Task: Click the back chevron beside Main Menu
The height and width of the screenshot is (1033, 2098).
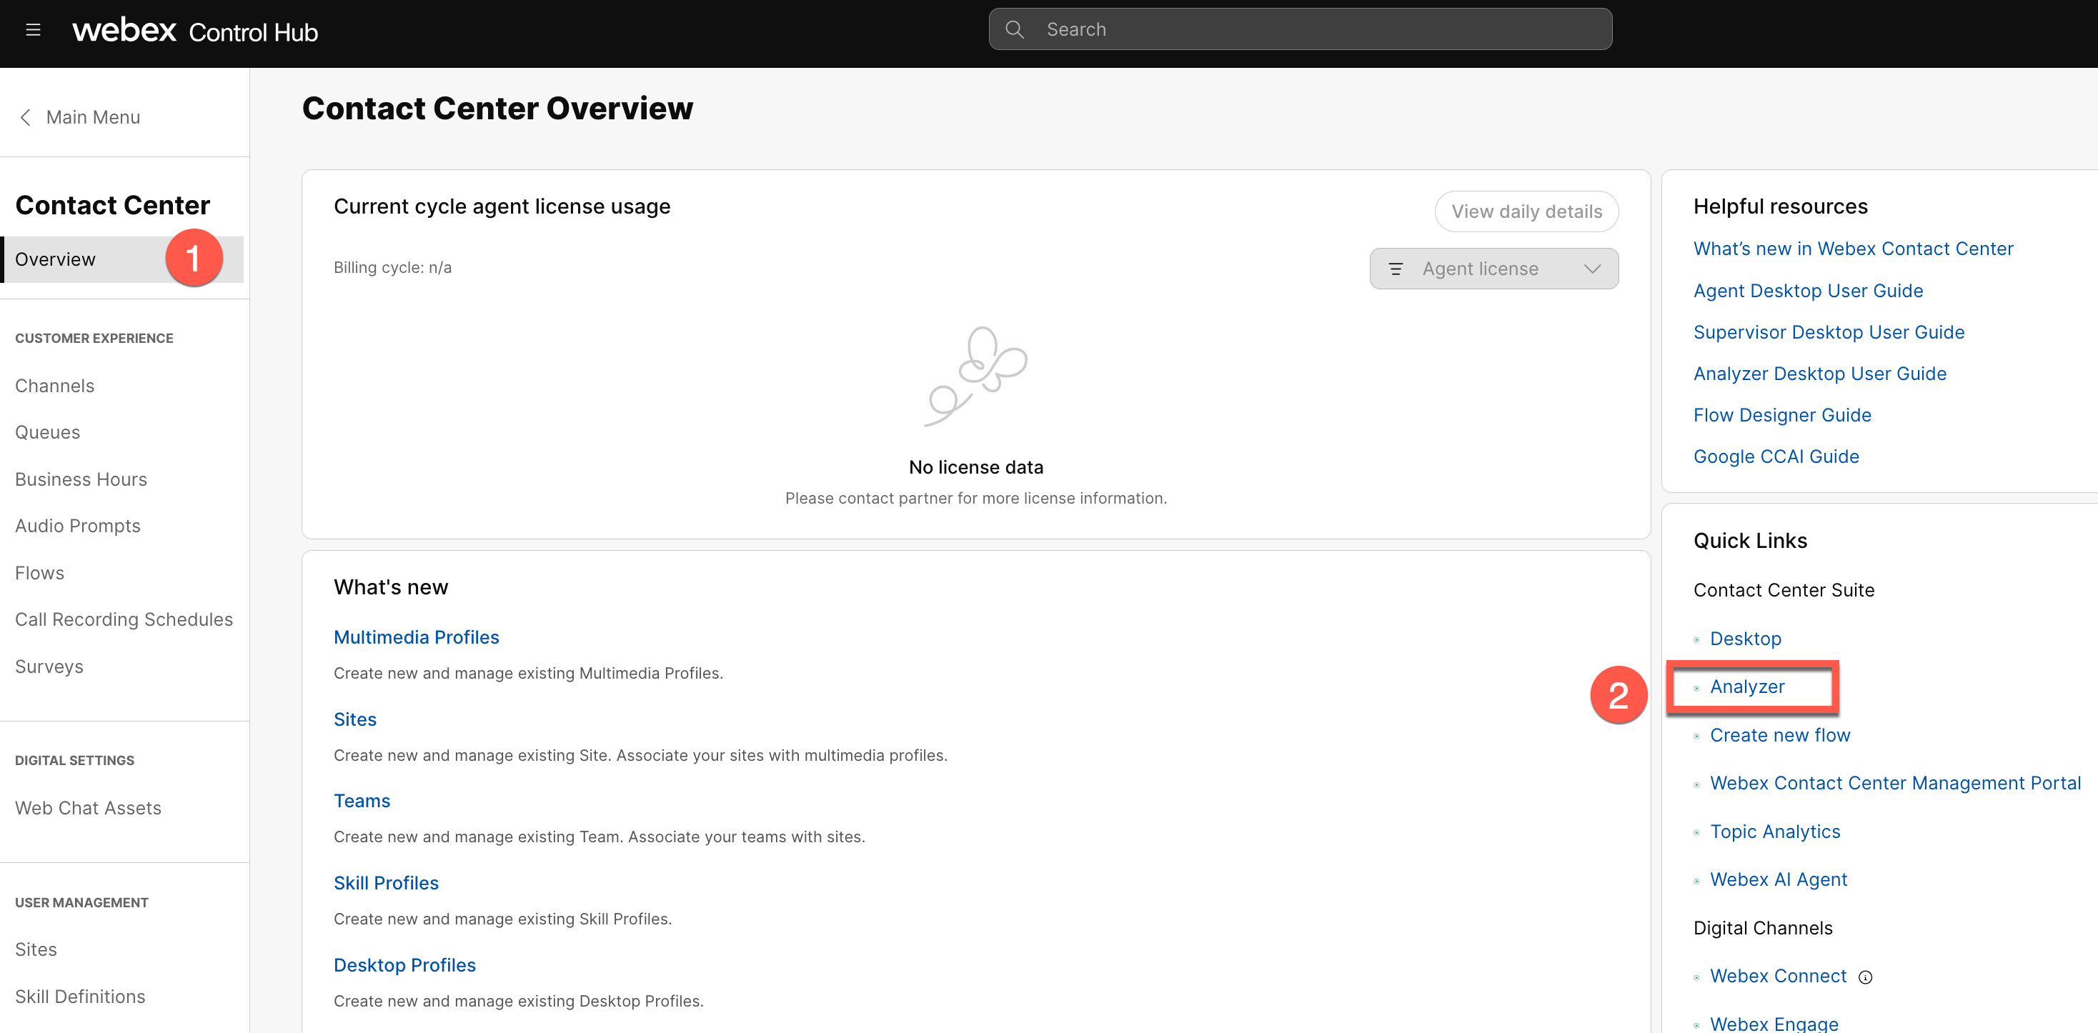Action: click(x=25, y=117)
